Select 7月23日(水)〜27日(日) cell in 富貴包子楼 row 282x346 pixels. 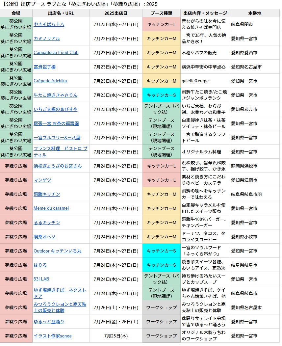[116, 67]
